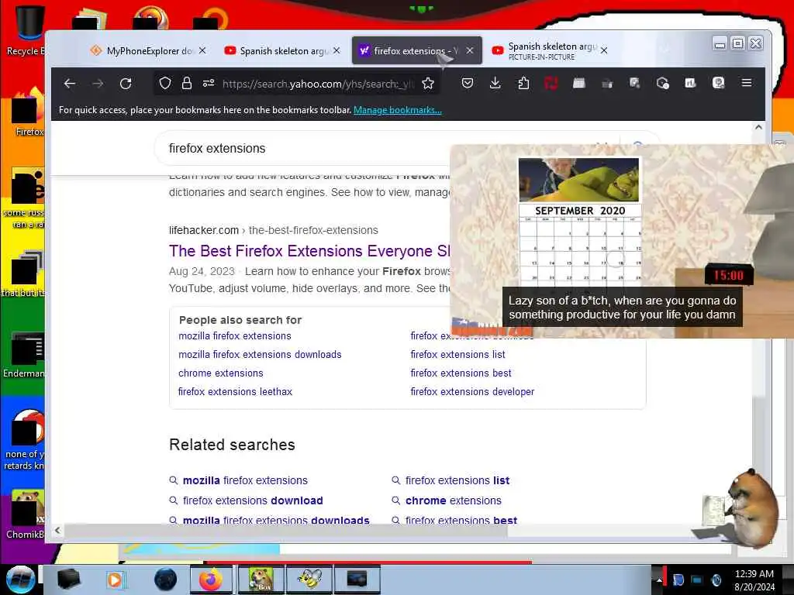Go back using the Firefox back arrow
The image size is (794, 595).
(70, 84)
